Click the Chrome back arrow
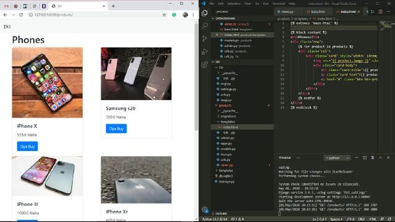 (x=6, y=15)
